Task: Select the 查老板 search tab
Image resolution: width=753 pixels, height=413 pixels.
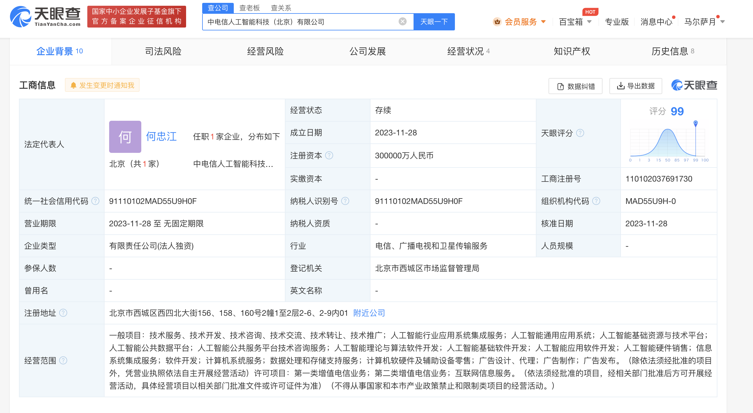Action: tap(249, 8)
